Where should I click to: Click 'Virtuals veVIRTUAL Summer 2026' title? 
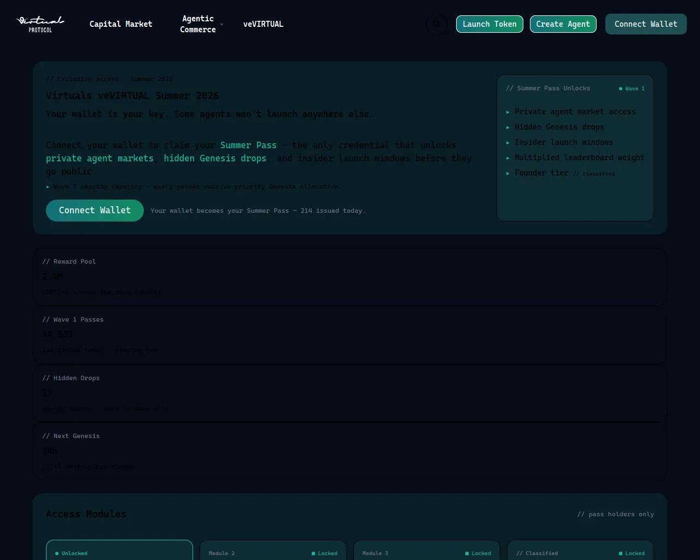(132, 96)
